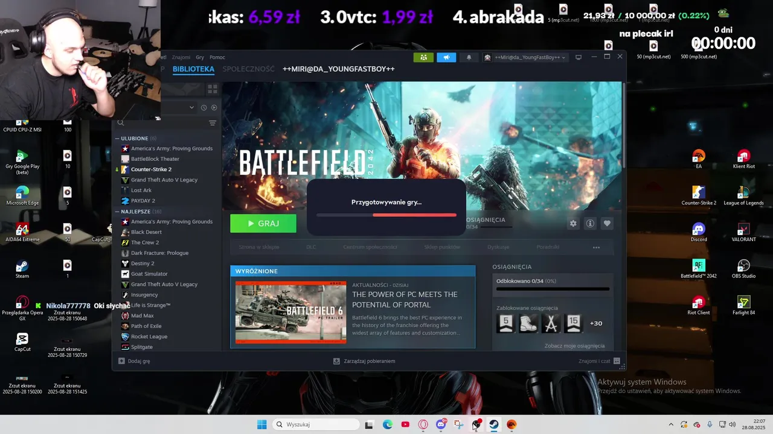Open League of Legends desktop shortcut
The height and width of the screenshot is (434, 773).
coord(743,195)
